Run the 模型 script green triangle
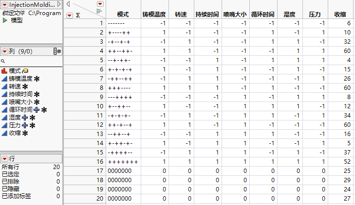 (5, 20)
